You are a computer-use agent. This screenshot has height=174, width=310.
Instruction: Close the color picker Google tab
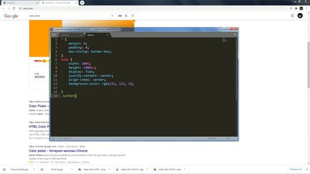(x=76, y=3)
